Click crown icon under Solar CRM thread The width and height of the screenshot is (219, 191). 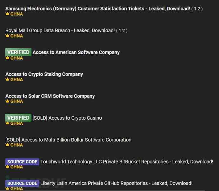click(x=7, y=101)
